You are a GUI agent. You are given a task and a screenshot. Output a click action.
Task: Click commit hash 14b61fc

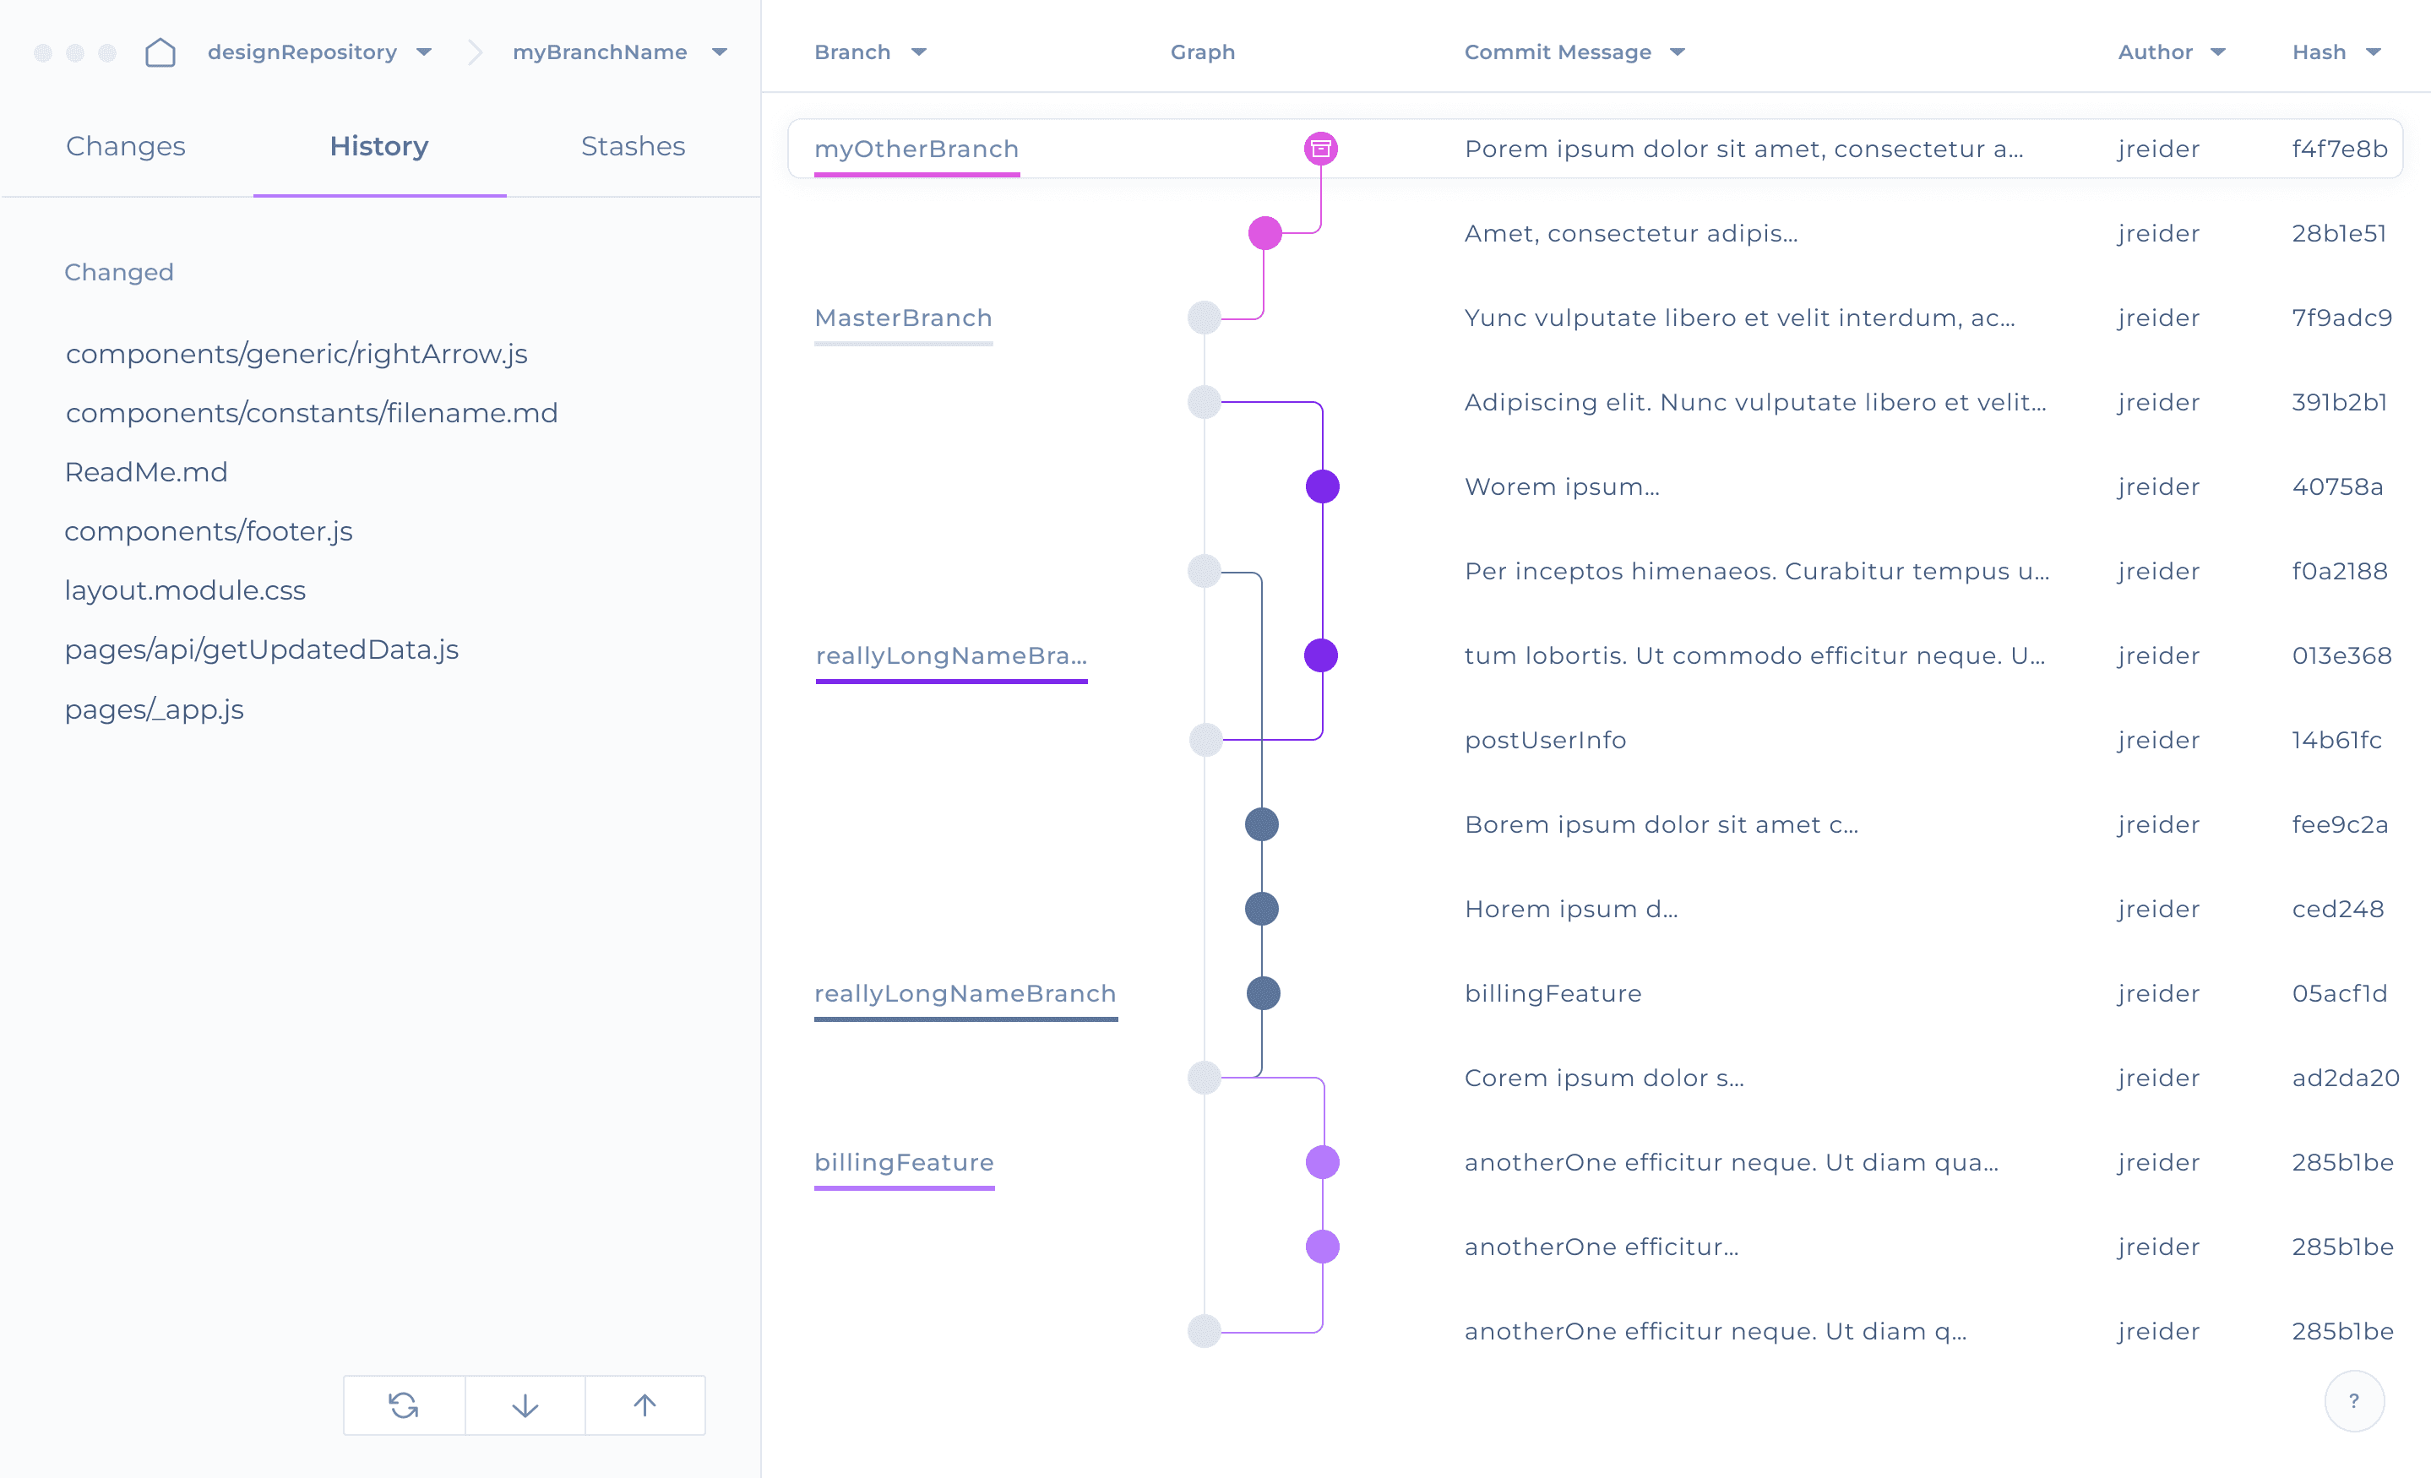tap(2336, 740)
